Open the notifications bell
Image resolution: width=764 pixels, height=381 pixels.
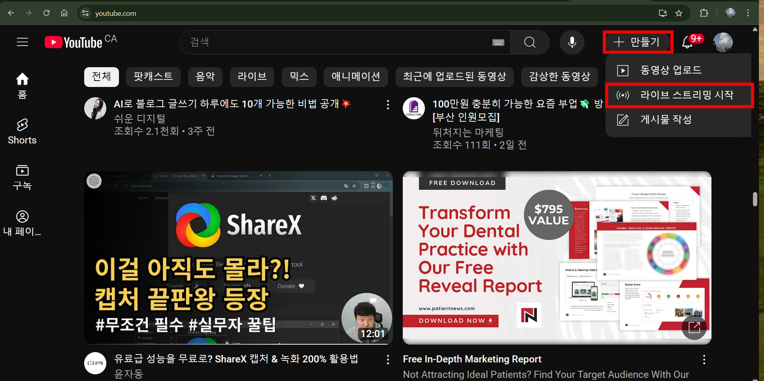(688, 42)
